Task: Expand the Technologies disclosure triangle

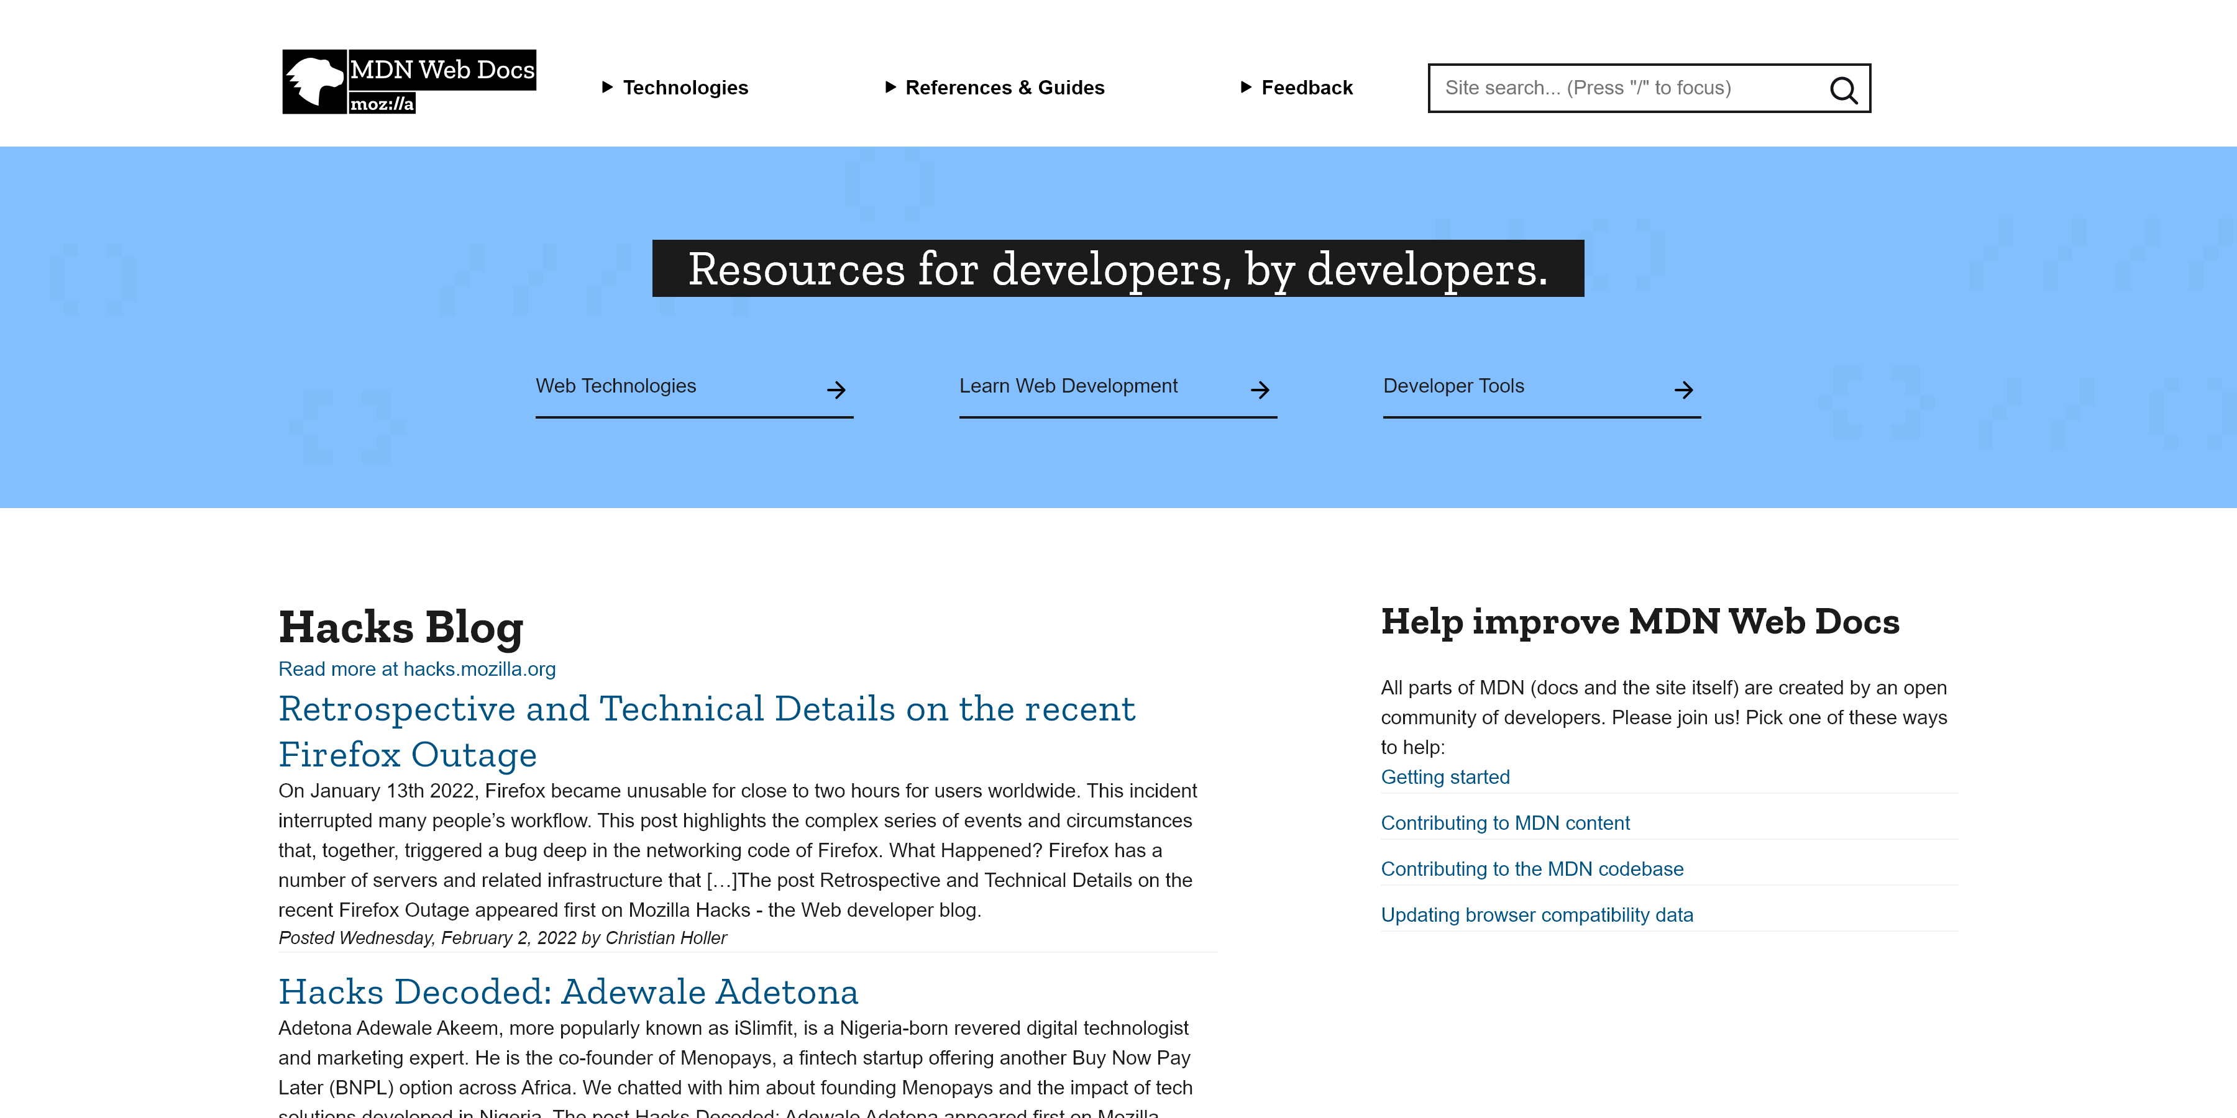Action: [608, 87]
